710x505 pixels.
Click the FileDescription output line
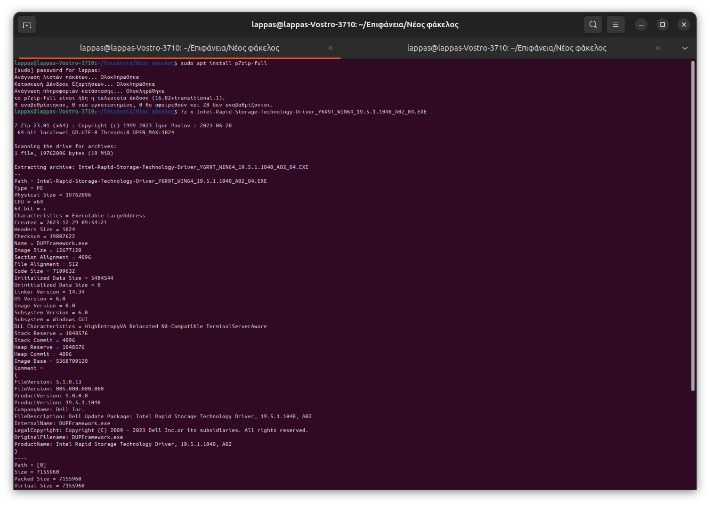click(163, 417)
